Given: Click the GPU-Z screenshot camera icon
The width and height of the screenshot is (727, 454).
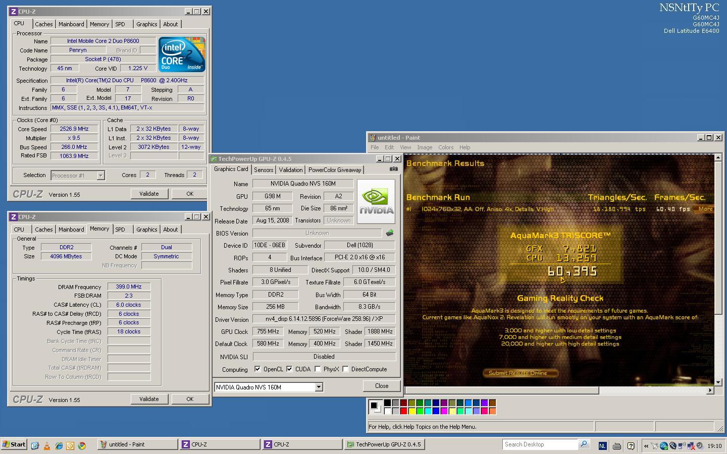Looking at the screenshot, I should point(394,169).
